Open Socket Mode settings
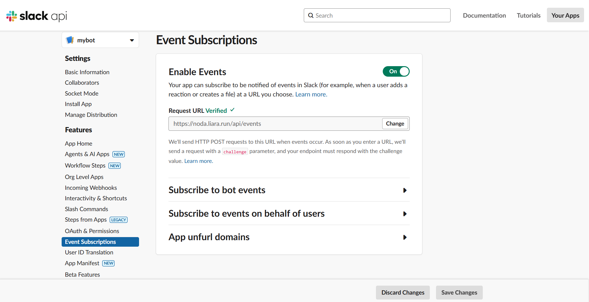The height and width of the screenshot is (302, 589). point(81,93)
